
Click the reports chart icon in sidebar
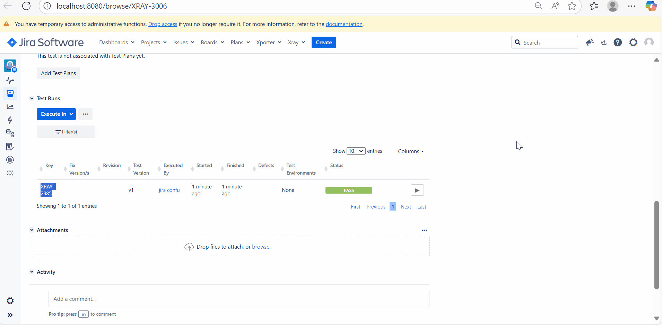tap(10, 107)
